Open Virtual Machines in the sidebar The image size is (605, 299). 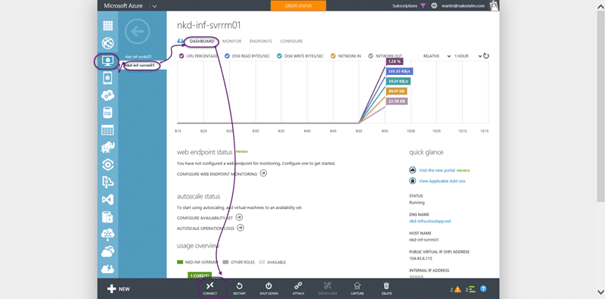coord(107,61)
